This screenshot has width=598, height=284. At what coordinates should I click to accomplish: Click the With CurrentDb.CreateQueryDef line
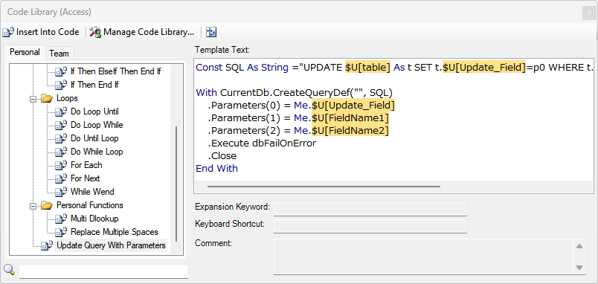point(294,93)
